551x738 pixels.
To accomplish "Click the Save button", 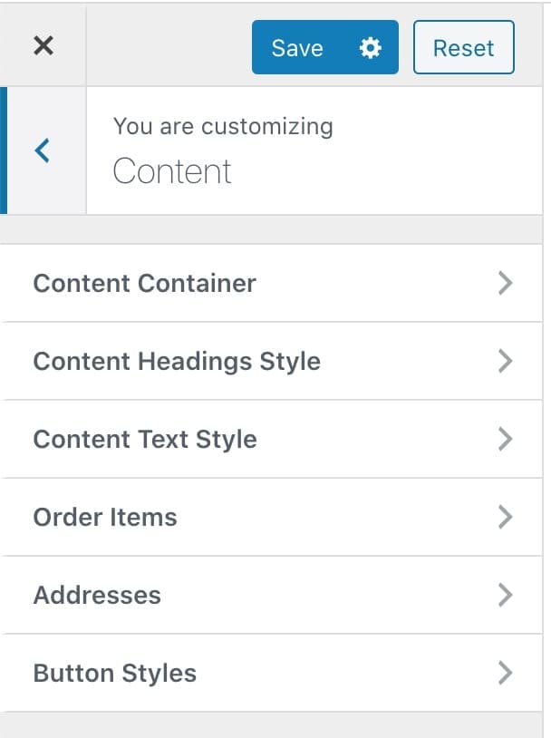I will pos(325,47).
